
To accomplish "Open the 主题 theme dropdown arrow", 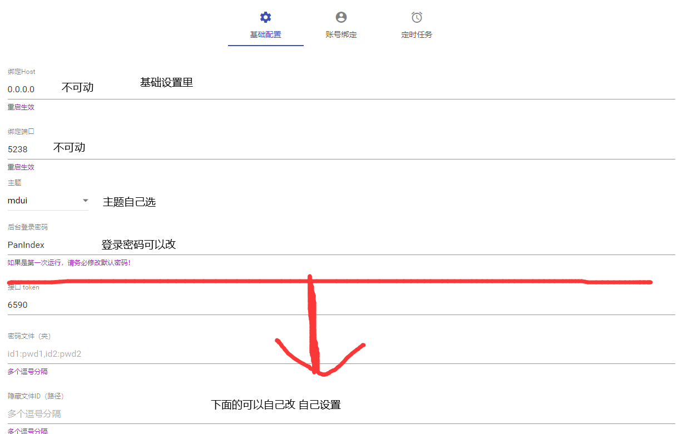I will (x=86, y=200).
